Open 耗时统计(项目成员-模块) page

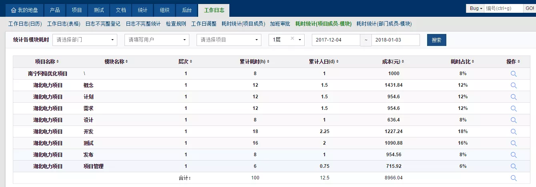[x=323, y=24]
